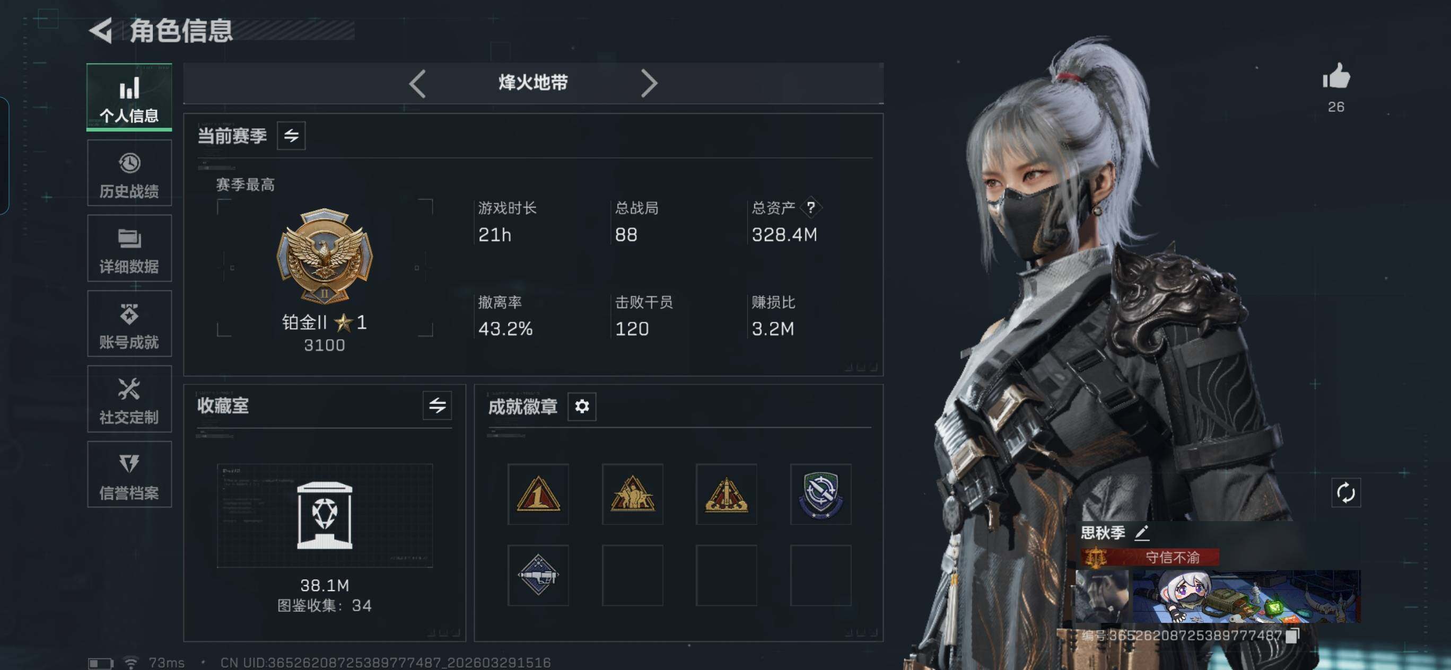1451x670 pixels.
Task: Select the number 1 triangle achievement badge
Action: (538, 495)
